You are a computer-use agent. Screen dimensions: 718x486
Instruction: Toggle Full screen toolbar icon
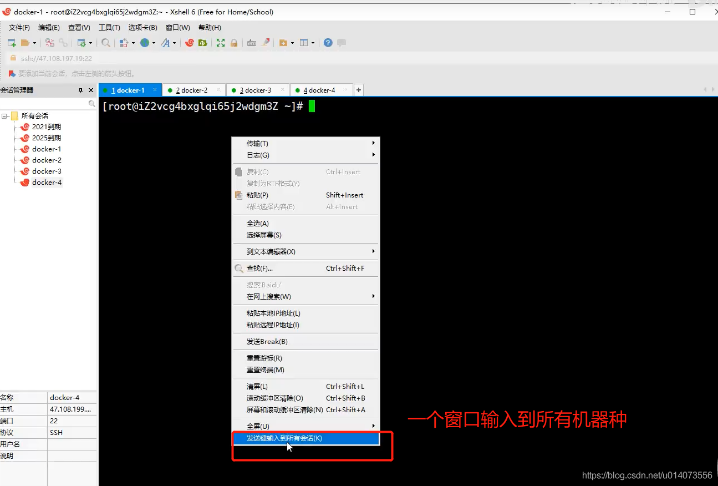tap(221, 43)
